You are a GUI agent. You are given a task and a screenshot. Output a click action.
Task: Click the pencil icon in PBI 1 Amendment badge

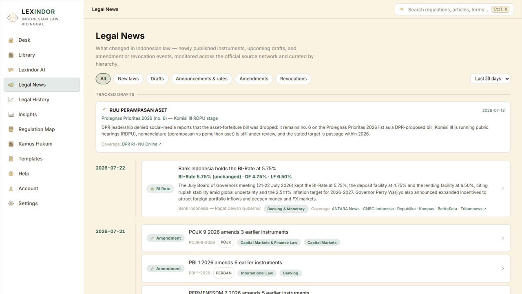click(x=153, y=269)
